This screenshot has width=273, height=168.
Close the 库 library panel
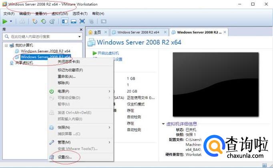(x=81, y=30)
